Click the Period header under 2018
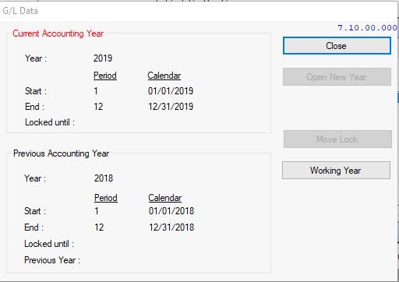 [x=106, y=198]
